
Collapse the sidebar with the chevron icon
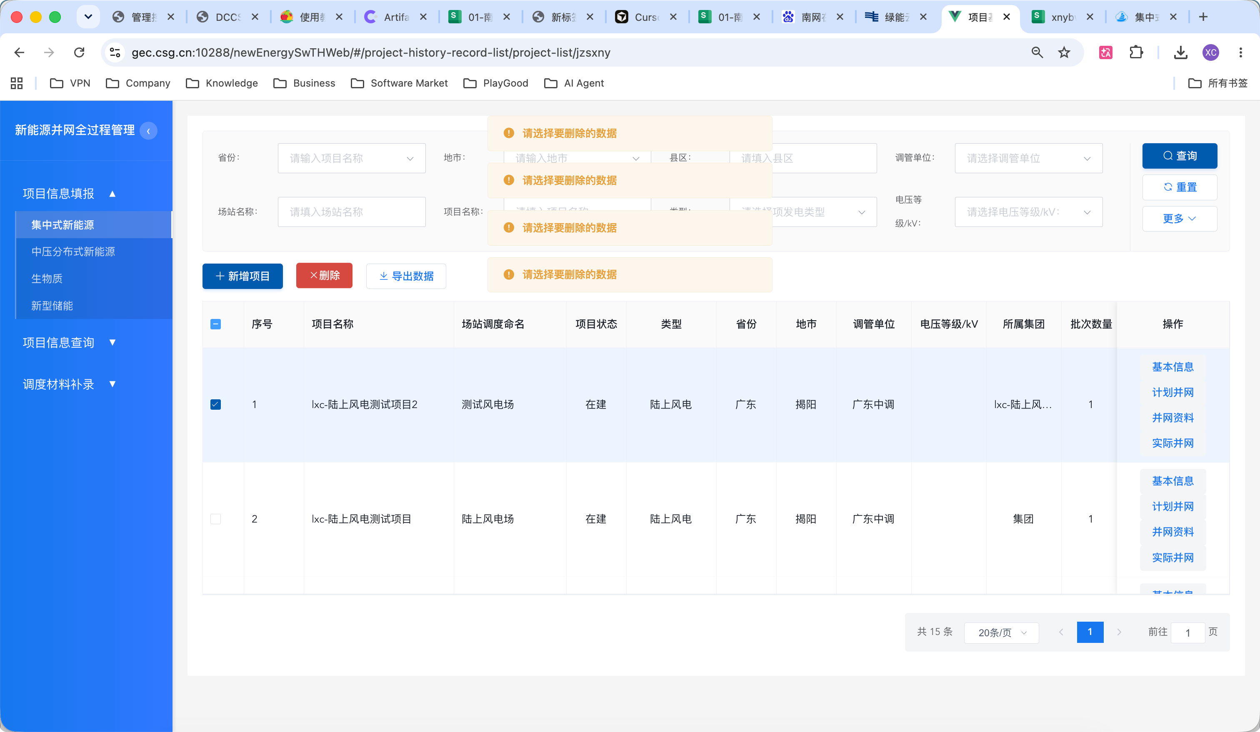click(x=148, y=131)
